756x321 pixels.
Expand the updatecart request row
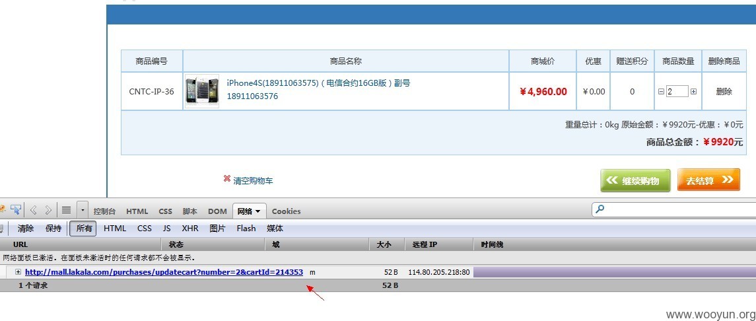[18, 272]
